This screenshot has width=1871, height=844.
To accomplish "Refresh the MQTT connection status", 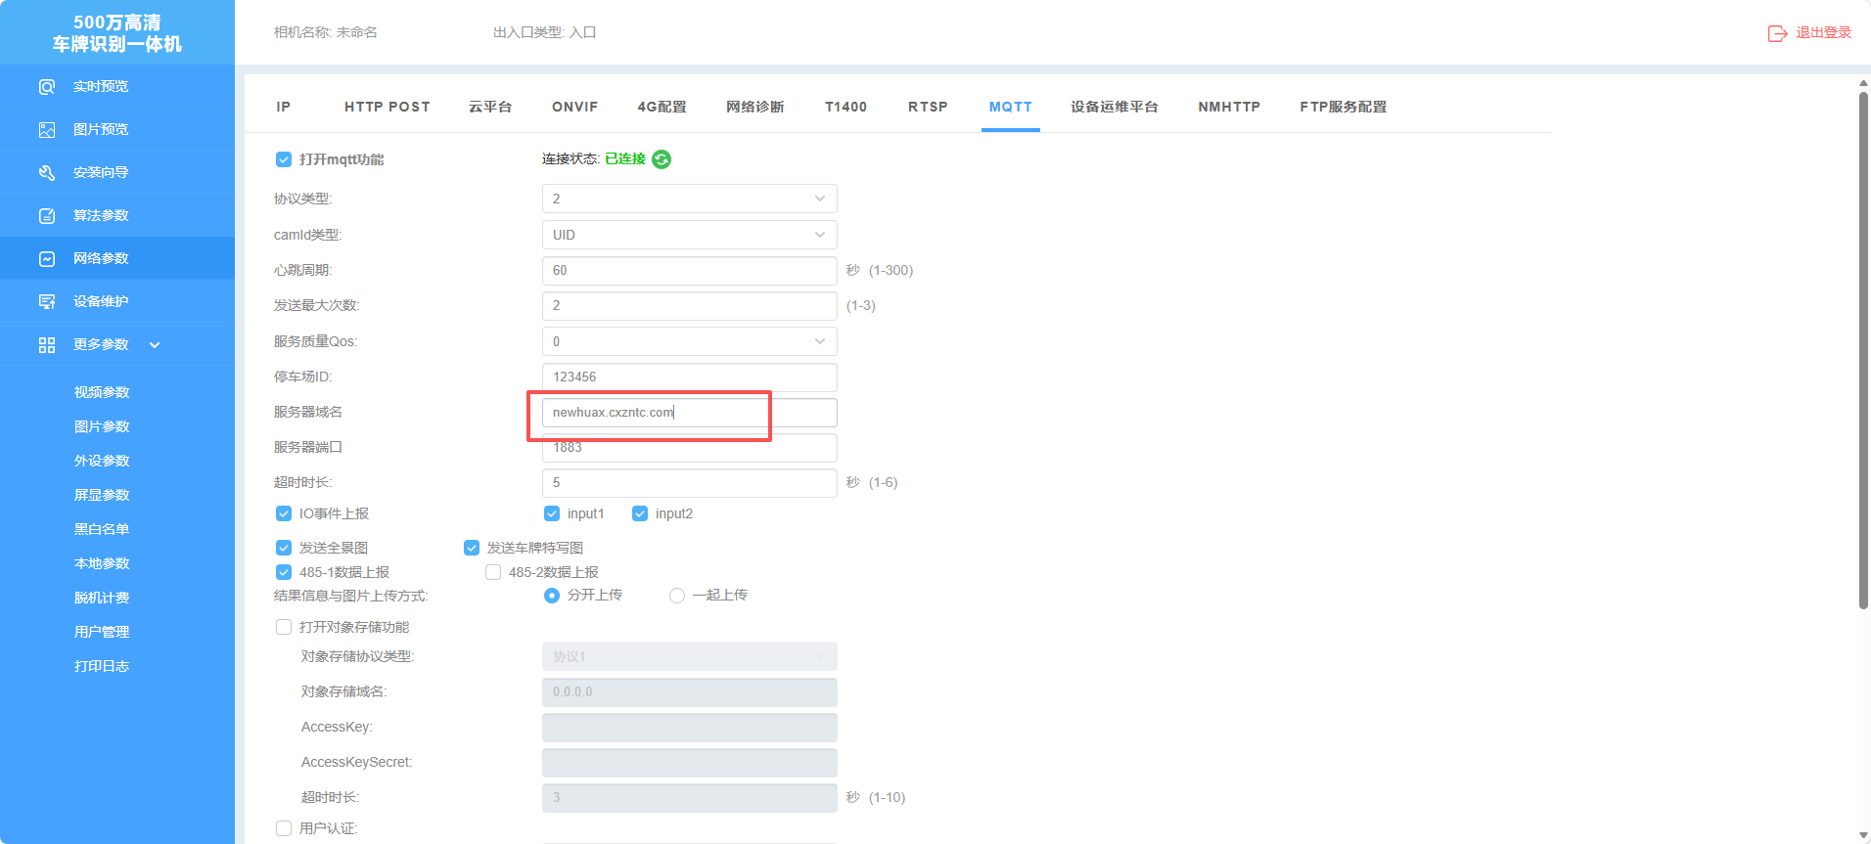I will (x=662, y=159).
